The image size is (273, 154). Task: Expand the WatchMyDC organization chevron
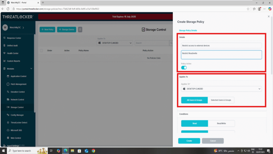coord(23,28)
